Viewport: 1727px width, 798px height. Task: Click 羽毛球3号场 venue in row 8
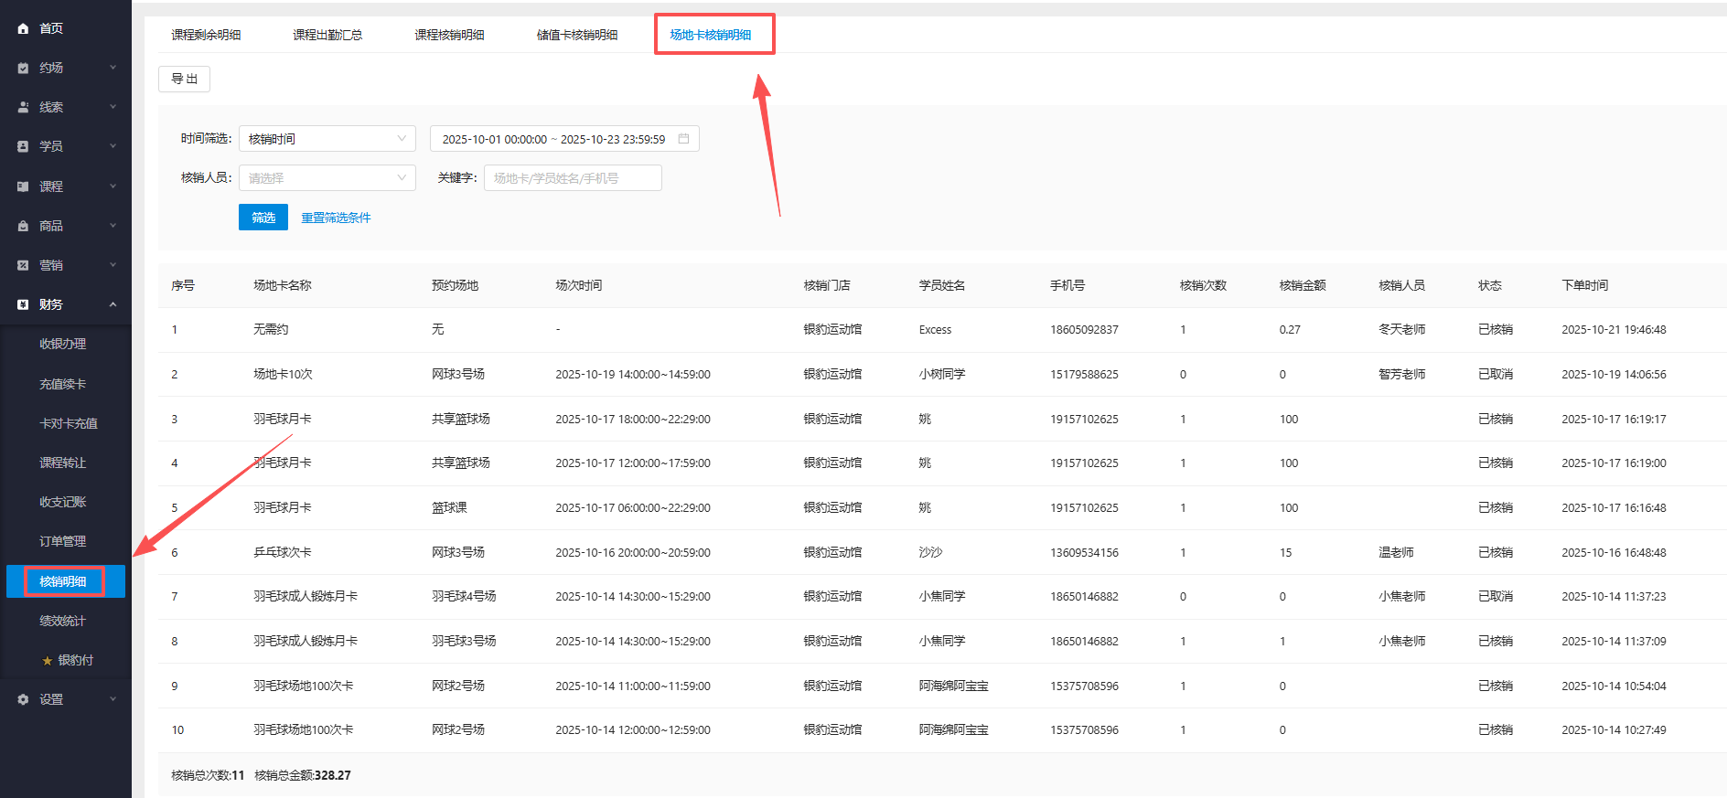(464, 641)
